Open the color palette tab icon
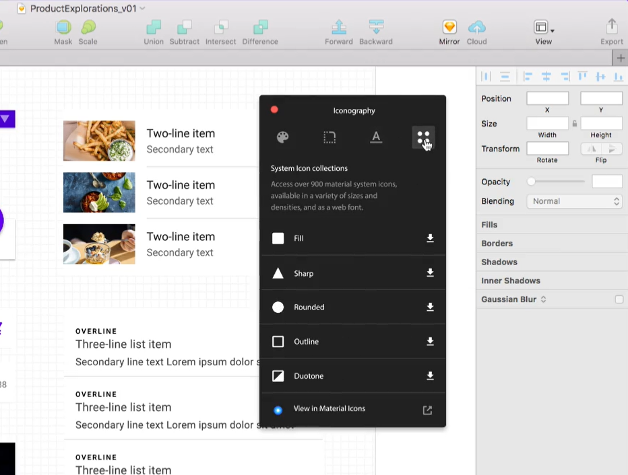The width and height of the screenshot is (628, 475). coord(283,137)
